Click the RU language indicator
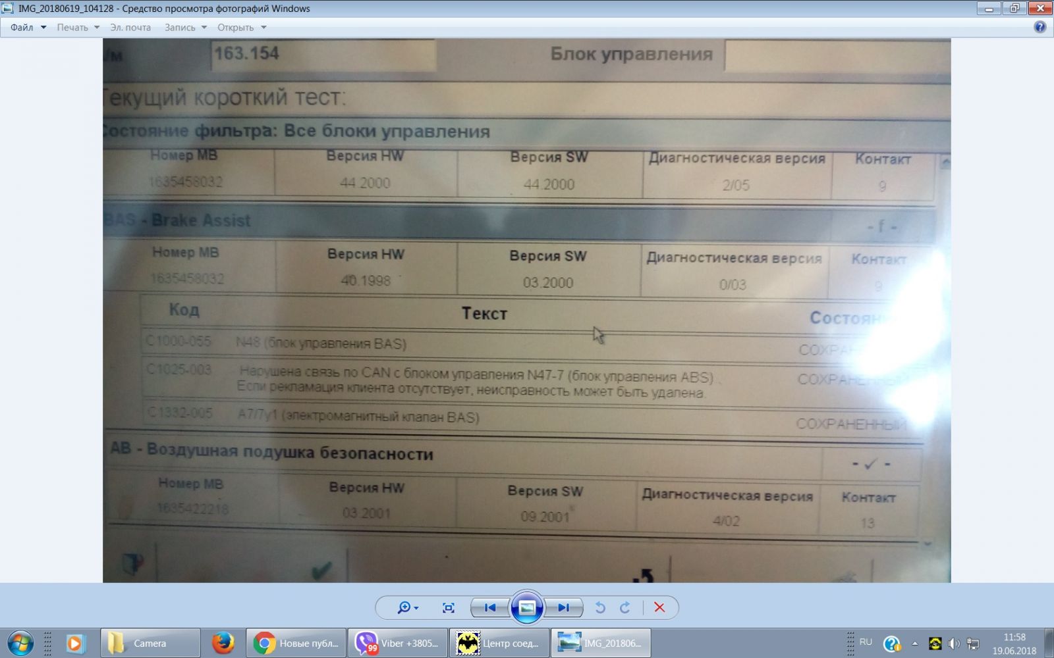Viewport: 1054px width, 658px height. [x=866, y=642]
